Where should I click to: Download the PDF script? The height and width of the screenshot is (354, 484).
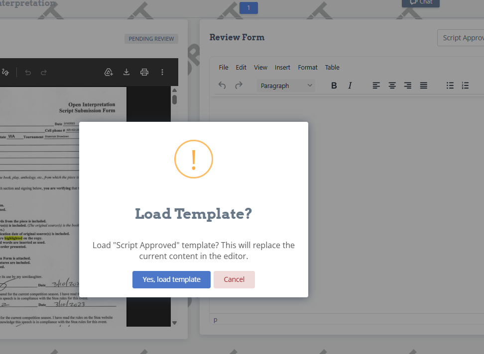pyautogui.click(x=126, y=72)
